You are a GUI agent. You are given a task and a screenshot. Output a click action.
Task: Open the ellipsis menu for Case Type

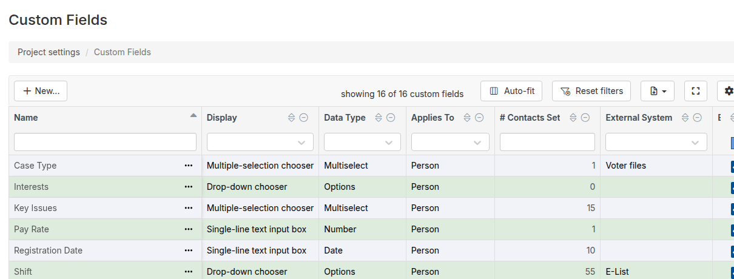coord(188,166)
